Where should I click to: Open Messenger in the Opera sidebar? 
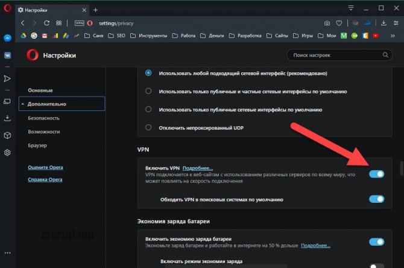tap(7, 37)
